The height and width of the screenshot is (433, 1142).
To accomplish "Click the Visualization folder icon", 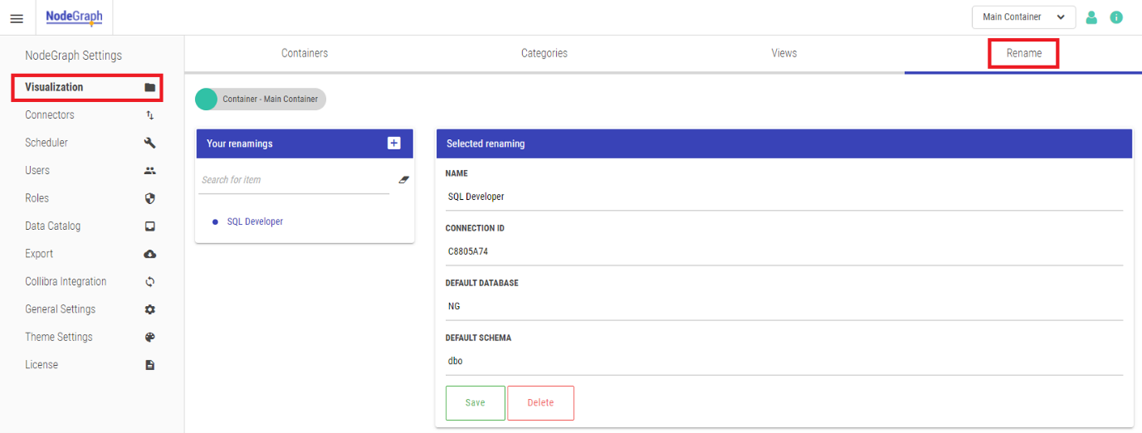I will click(x=150, y=87).
